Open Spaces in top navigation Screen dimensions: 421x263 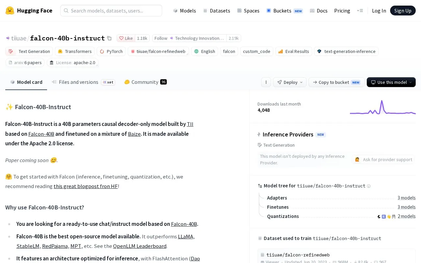pos(248,11)
